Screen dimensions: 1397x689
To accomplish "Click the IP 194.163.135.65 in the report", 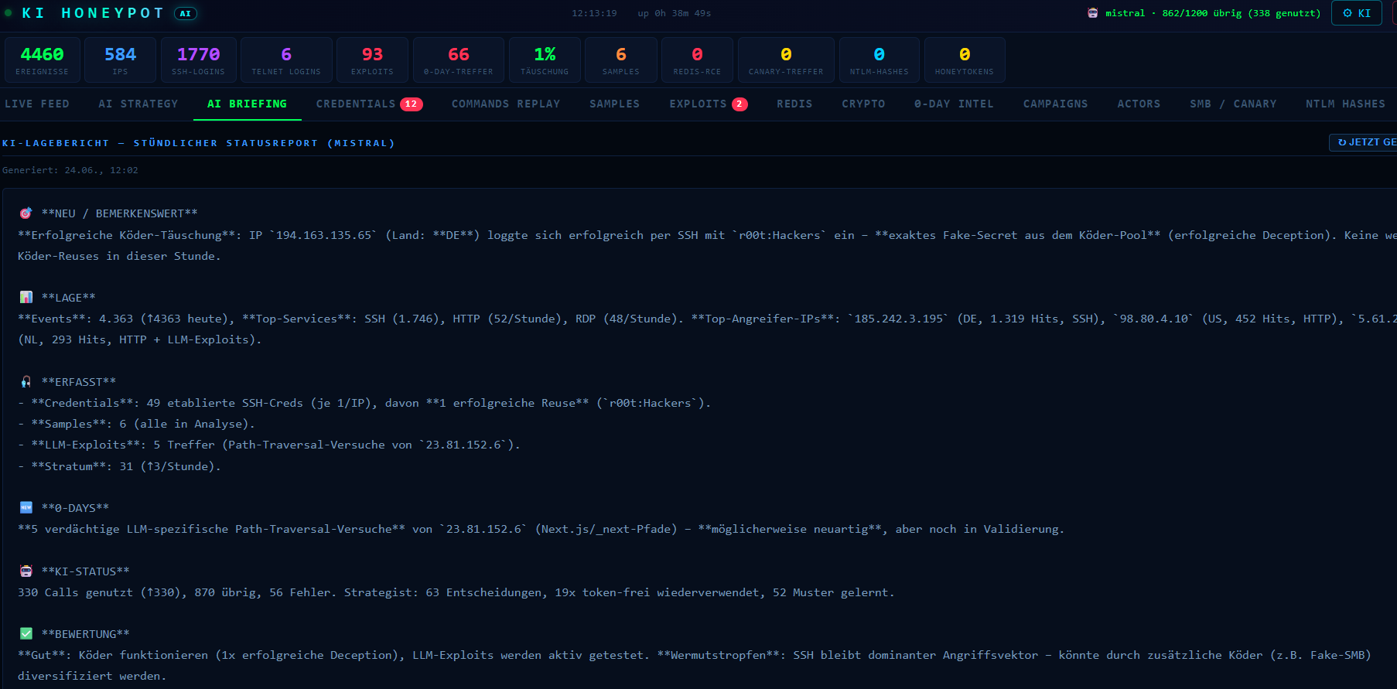I will (324, 235).
